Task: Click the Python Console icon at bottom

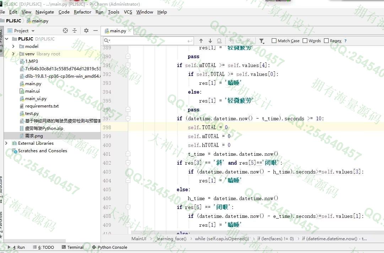Action: pyautogui.click(x=94, y=247)
